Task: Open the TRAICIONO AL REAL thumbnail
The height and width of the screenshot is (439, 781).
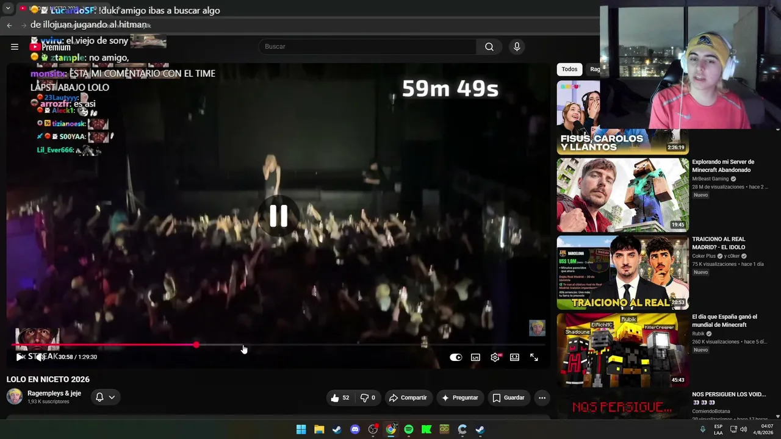Action: (x=622, y=273)
